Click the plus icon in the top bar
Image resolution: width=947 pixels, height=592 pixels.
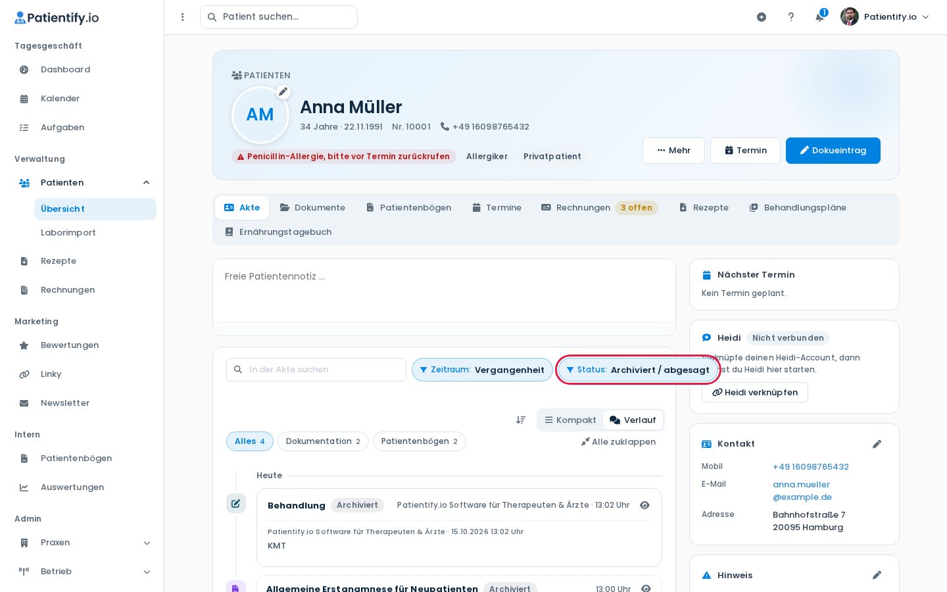point(762,17)
